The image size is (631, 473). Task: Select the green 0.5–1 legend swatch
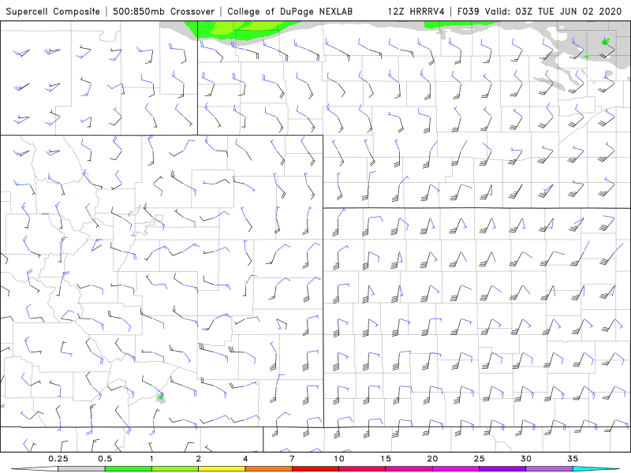click(129, 469)
